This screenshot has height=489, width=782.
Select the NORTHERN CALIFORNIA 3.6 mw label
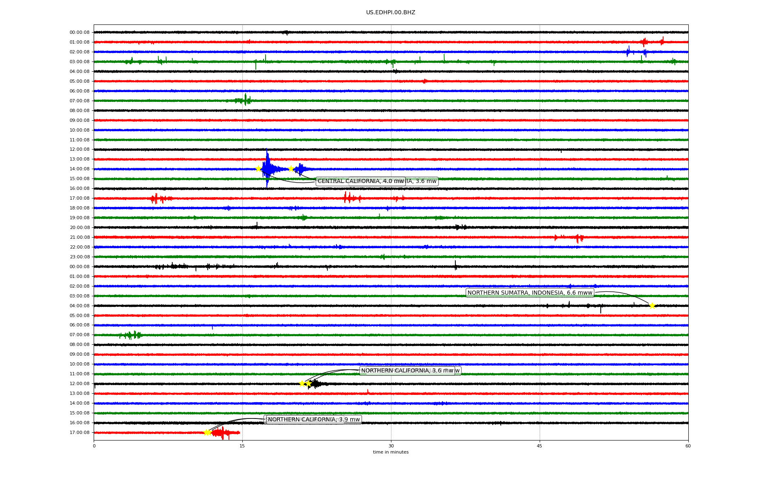pos(406,370)
